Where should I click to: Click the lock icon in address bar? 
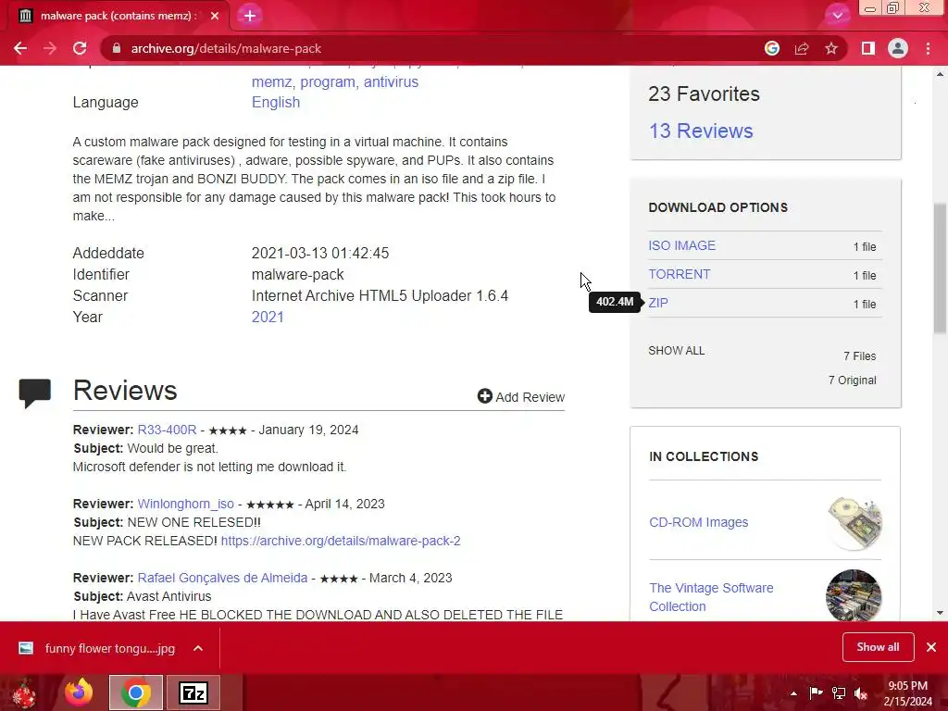click(x=117, y=48)
